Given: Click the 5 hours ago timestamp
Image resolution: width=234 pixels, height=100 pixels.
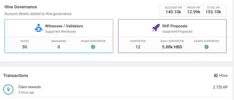Looking at the screenshot, I should point(26,92).
